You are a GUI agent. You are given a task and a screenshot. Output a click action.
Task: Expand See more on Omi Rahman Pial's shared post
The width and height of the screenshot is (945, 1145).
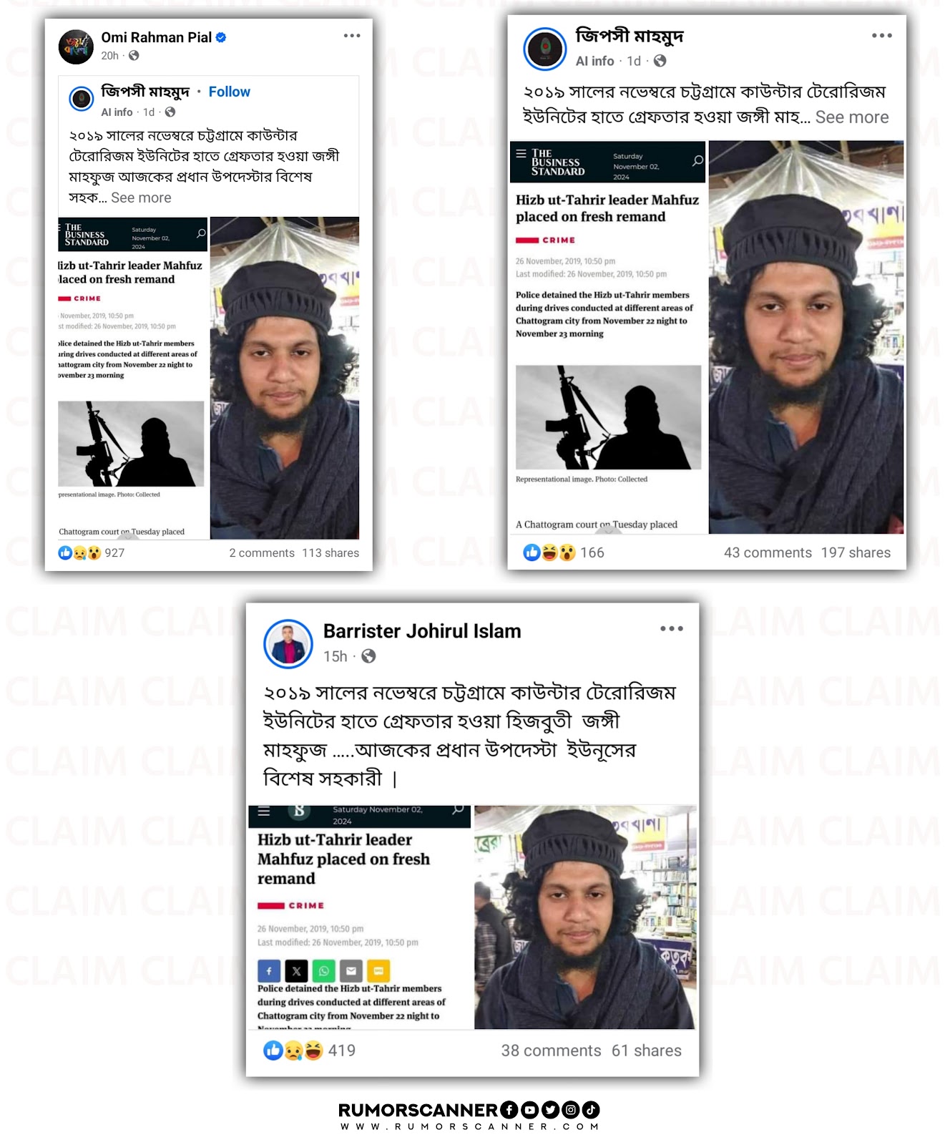coord(141,198)
